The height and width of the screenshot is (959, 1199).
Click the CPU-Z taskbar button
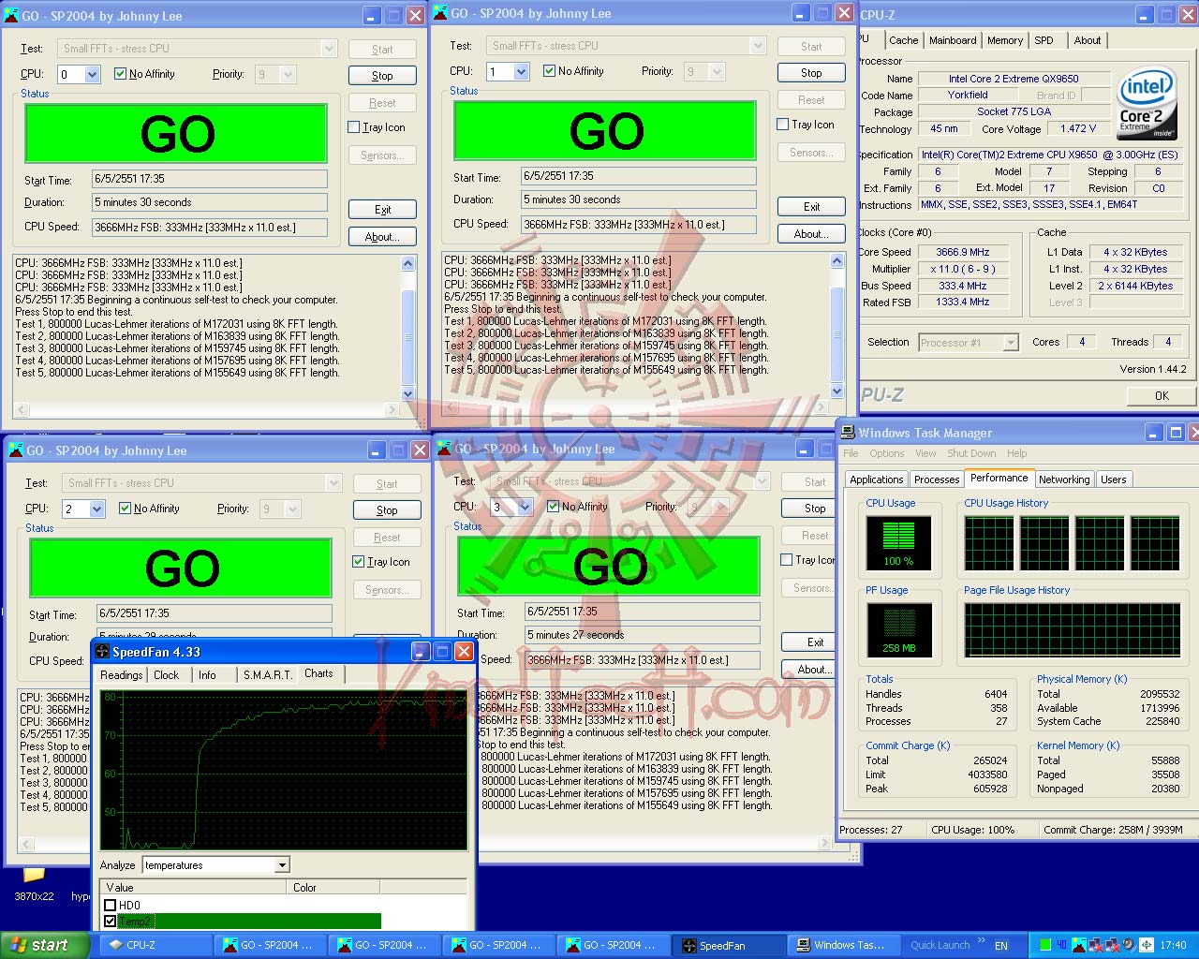155,945
